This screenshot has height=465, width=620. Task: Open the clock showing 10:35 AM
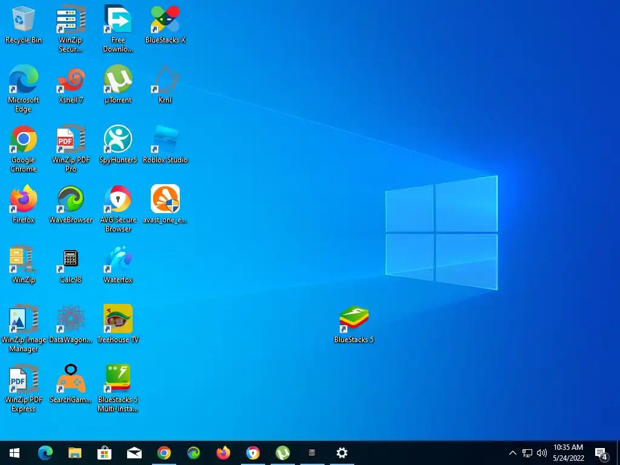568,453
